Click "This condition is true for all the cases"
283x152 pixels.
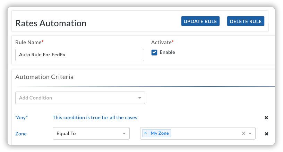(95, 117)
